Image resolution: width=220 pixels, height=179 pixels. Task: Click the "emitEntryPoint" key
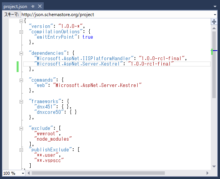point(56,37)
